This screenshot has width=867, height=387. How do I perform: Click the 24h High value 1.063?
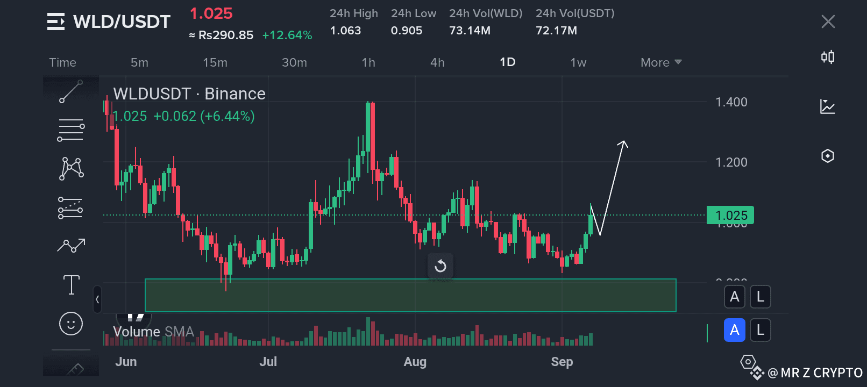[x=345, y=31]
